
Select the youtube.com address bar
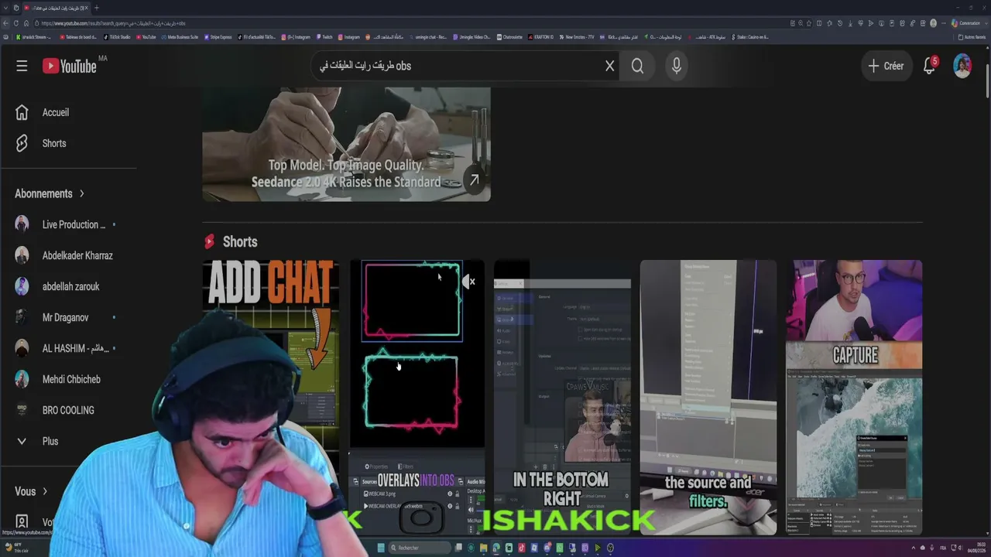point(410,23)
